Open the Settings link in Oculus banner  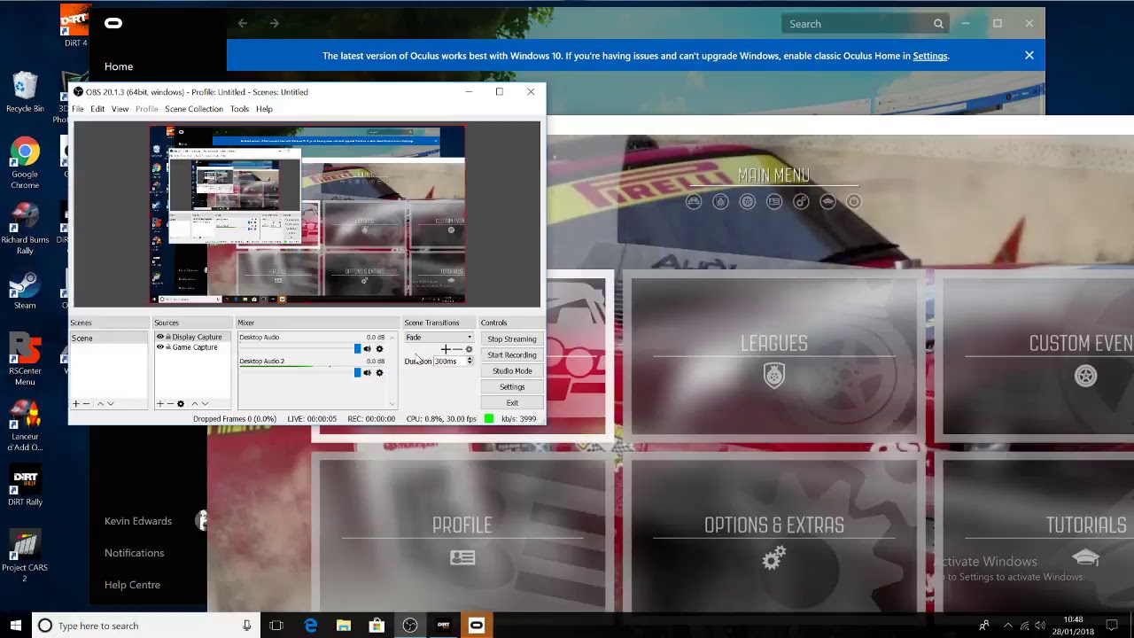coord(929,56)
